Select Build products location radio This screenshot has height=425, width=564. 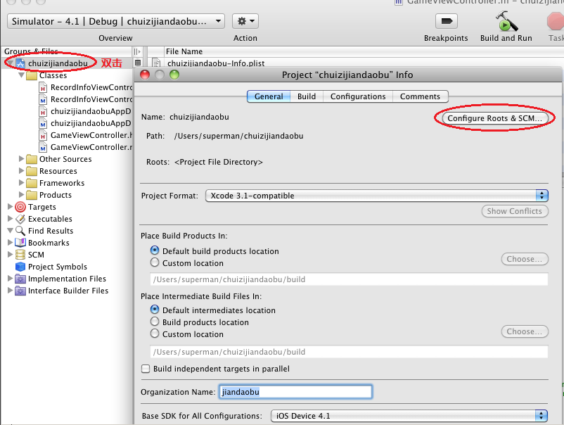click(x=155, y=322)
